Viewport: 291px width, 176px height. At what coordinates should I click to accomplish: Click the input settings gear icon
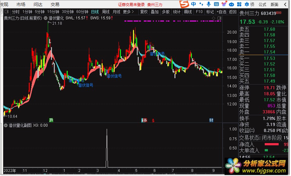247,4
